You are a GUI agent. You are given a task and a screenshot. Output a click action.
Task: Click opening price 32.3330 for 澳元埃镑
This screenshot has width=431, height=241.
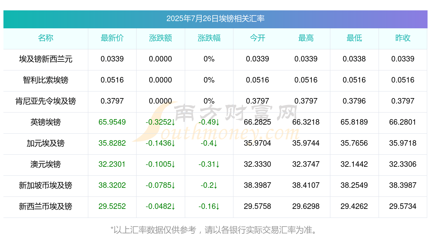258,164
